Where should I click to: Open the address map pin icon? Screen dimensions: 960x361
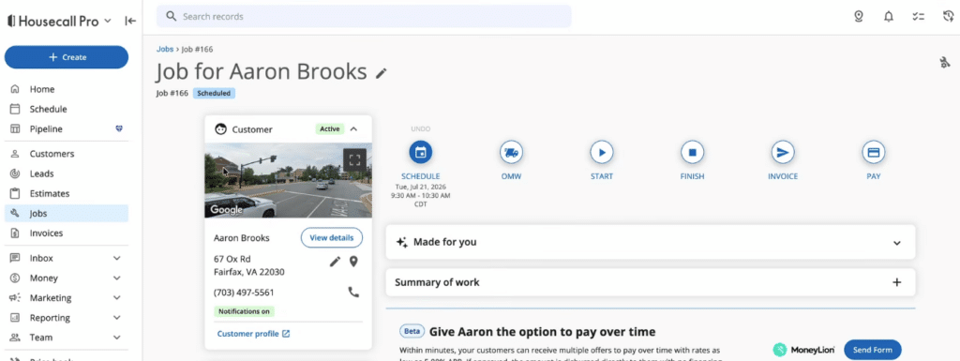[x=353, y=262]
